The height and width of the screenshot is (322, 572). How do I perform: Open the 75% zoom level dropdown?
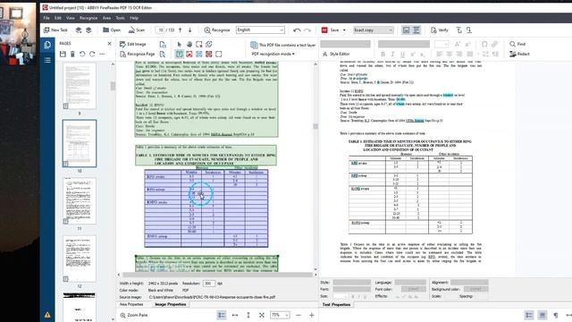280,315
